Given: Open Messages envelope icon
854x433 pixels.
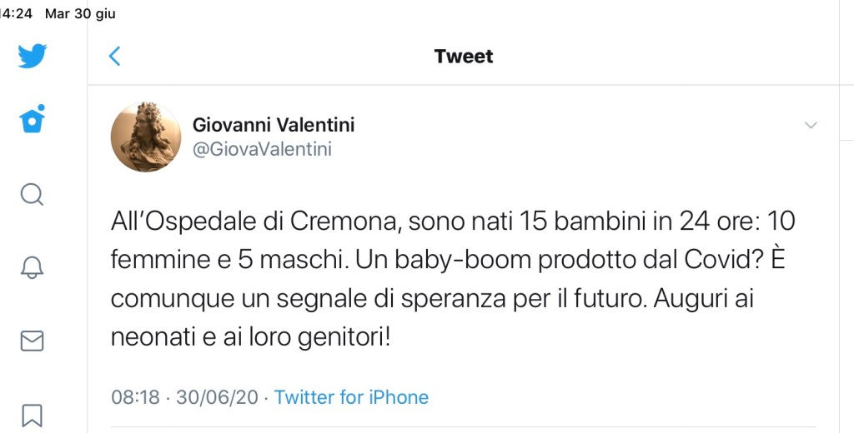Looking at the screenshot, I should pos(32,341).
